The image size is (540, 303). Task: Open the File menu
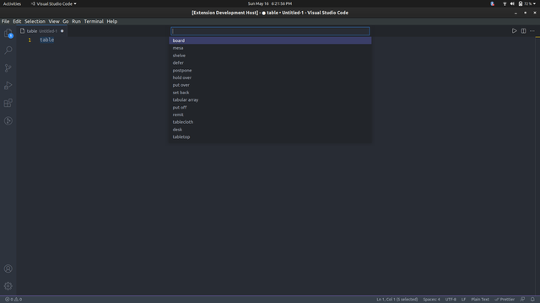(x=6, y=21)
